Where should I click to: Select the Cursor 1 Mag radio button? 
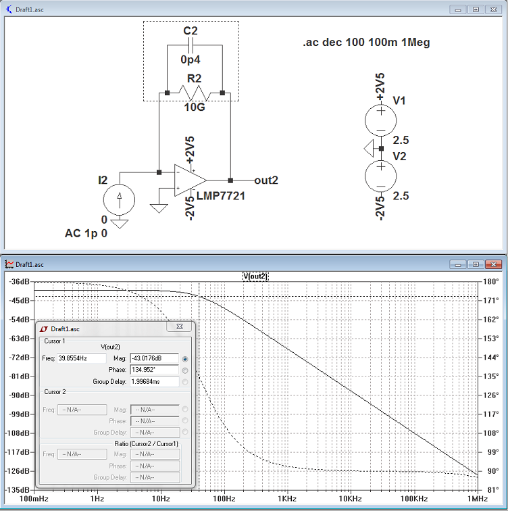[185, 359]
